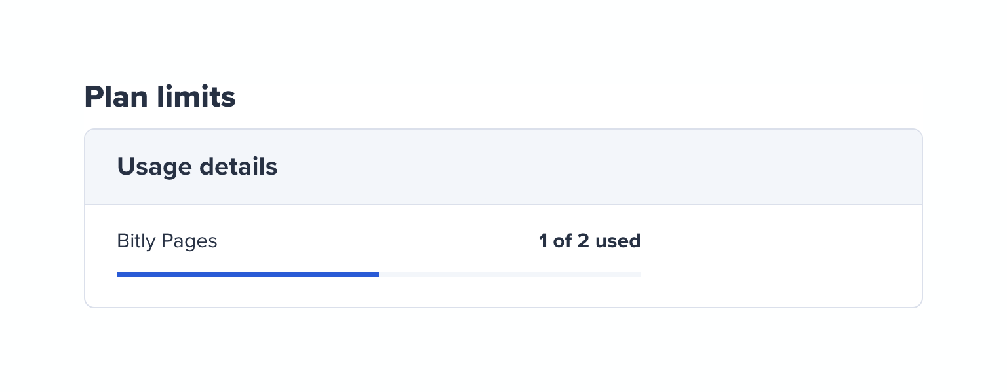
Task: Click the word "used" in the usage count
Action: pyautogui.click(x=618, y=241)
